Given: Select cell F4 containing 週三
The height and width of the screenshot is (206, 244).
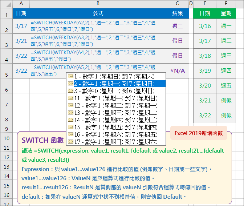Looking at the screenshot, I should (226, 56).
